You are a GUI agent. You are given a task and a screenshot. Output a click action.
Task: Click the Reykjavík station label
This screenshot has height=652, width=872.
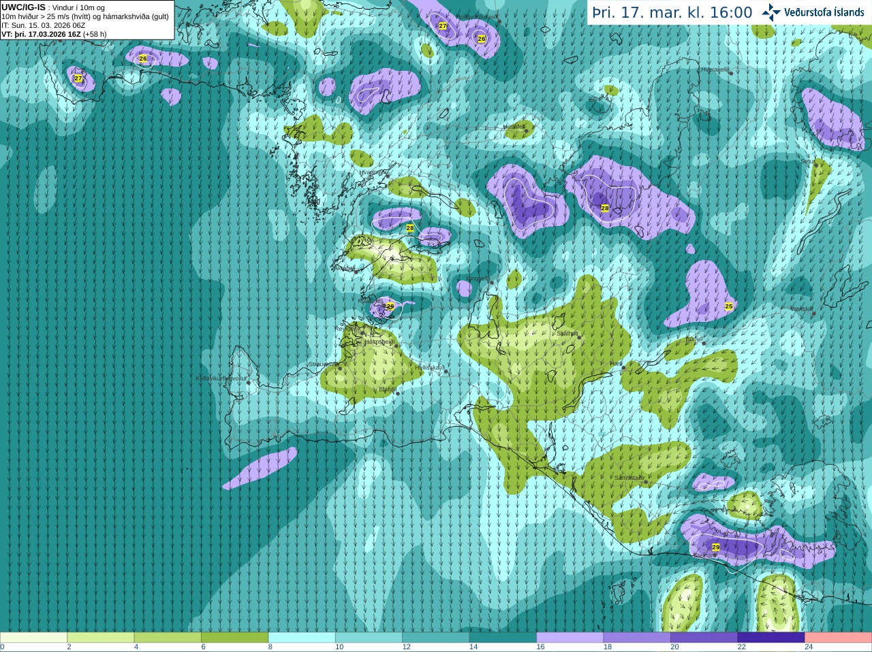click(x=347, y=329)
